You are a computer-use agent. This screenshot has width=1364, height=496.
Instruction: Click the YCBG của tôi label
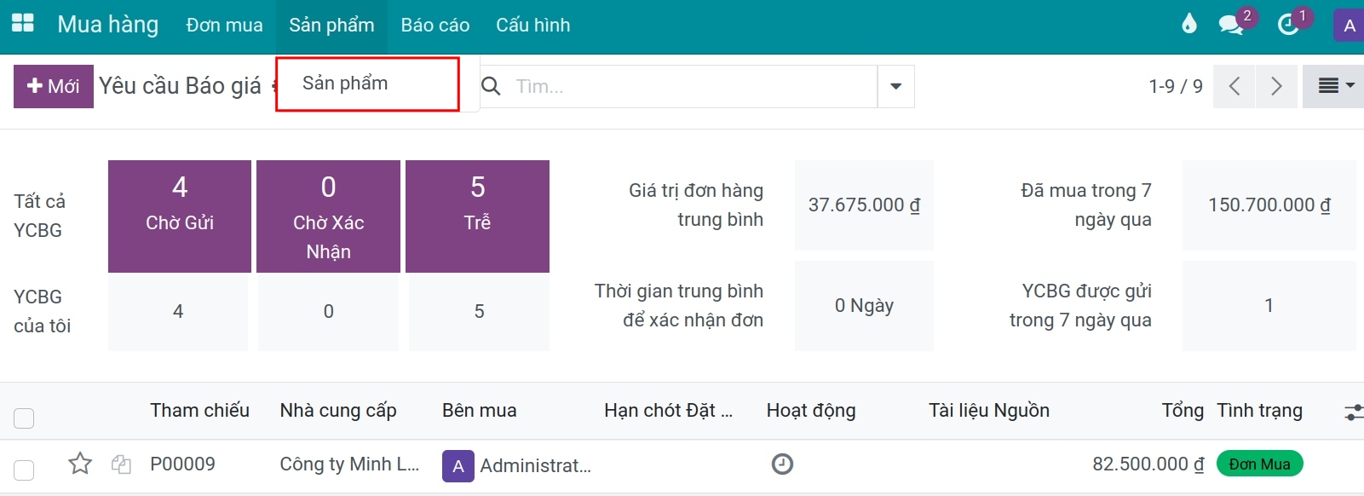[x=43, y=311]
